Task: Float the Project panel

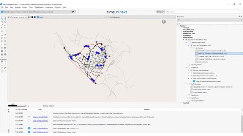Action: coord(239,17)
